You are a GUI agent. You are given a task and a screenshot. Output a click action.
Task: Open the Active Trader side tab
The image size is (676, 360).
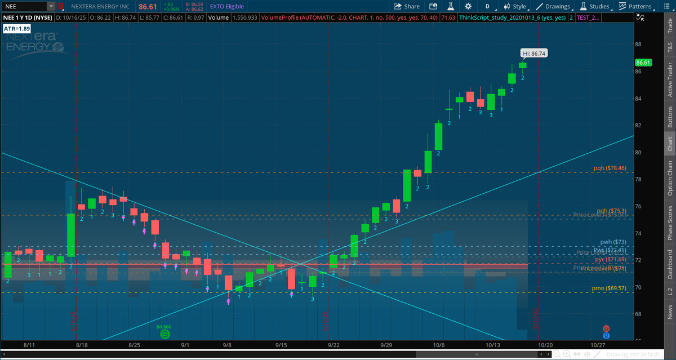coord(669,79)
